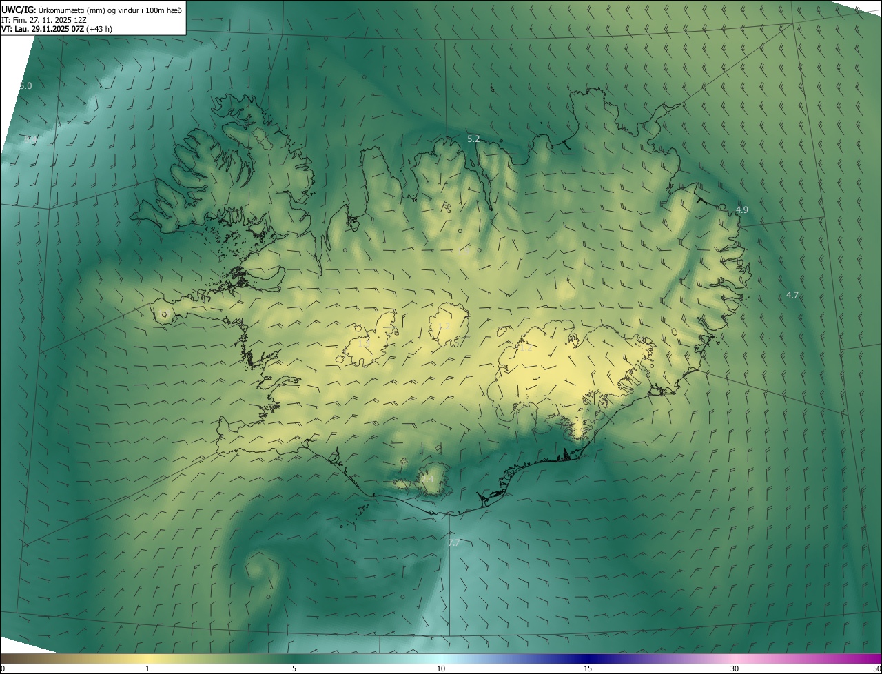Click the 4.7 value label in the eastern sea
The width and height of the screenshot is (882, 674).
[x=792, y=295]
